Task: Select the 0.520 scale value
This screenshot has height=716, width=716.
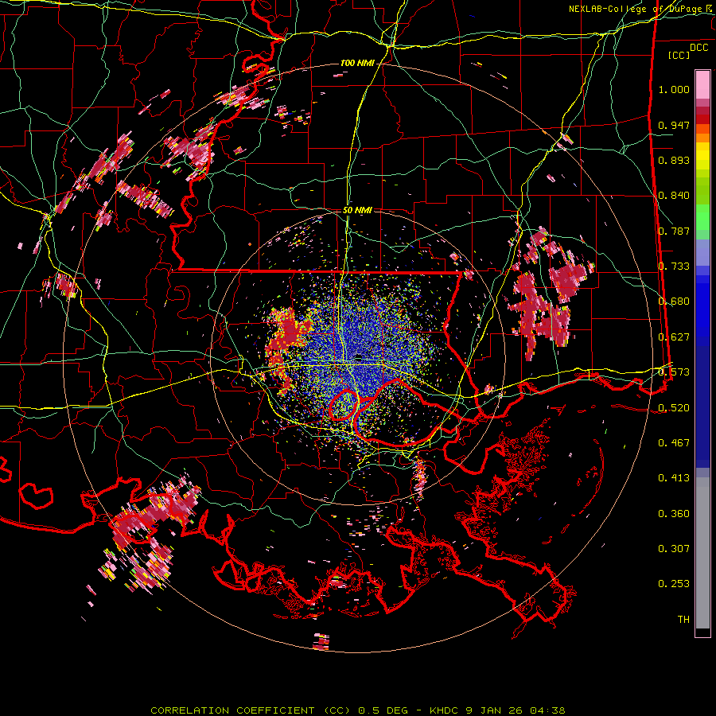Action: pyautogui.click(x=674, y=408)
